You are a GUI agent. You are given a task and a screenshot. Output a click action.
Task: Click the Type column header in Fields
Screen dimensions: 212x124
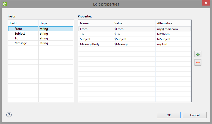(44, 23)
